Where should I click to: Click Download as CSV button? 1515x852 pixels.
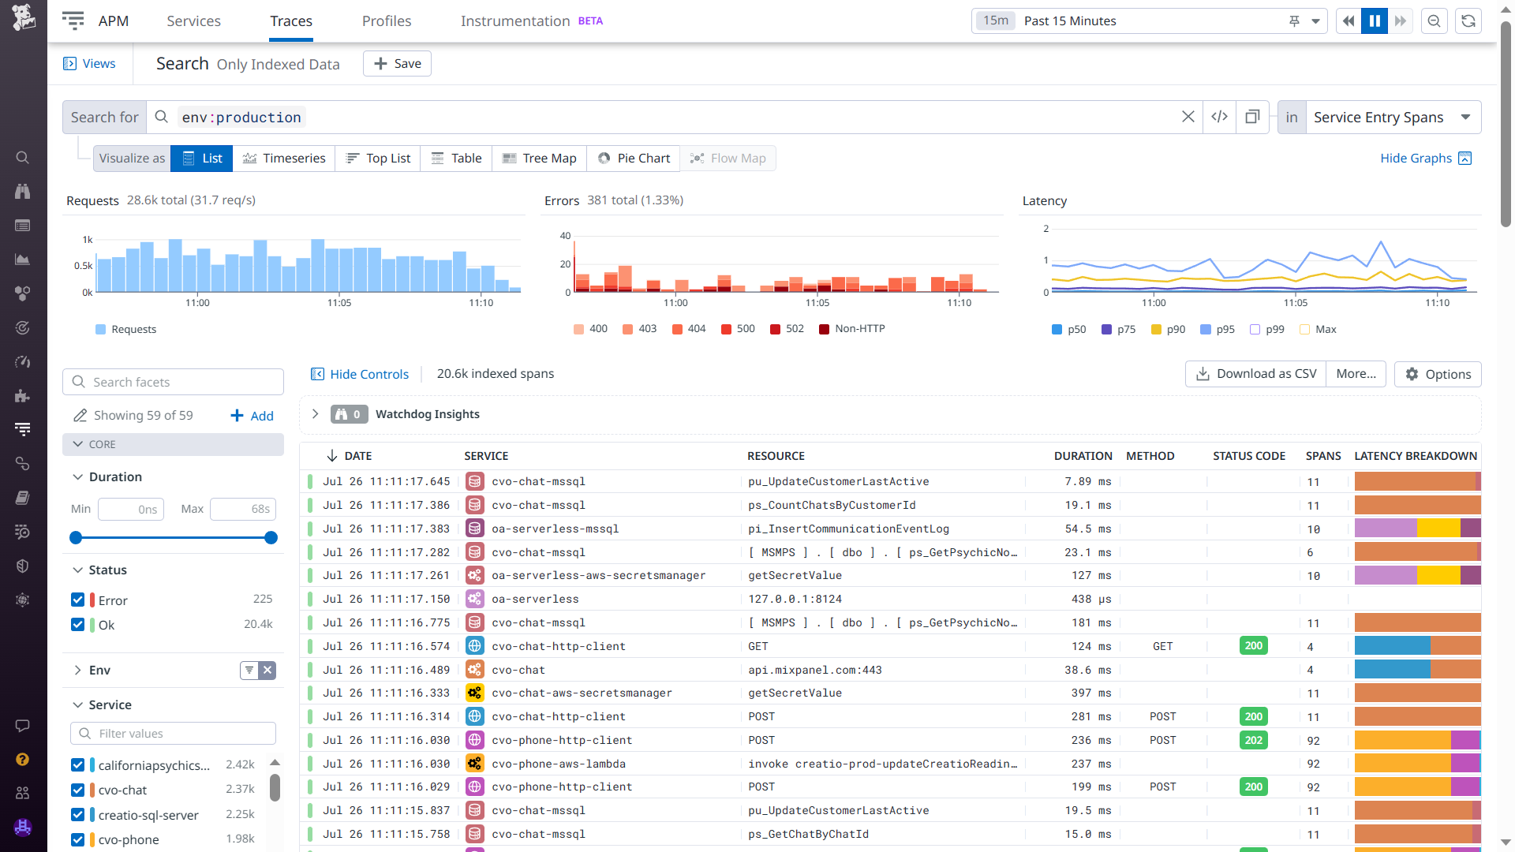pyautogui.click(x=1255, y=374)
